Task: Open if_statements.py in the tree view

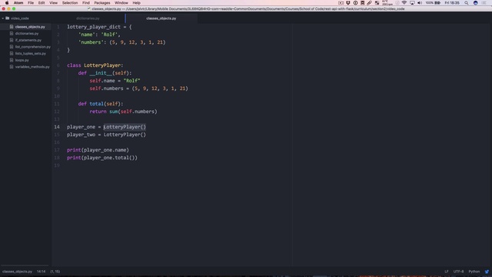Action: coord(28,40)
